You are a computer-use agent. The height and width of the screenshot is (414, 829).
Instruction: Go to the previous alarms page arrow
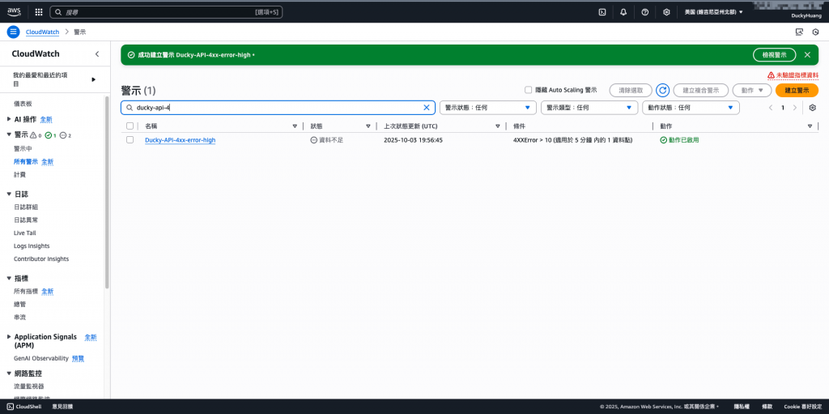771,108
